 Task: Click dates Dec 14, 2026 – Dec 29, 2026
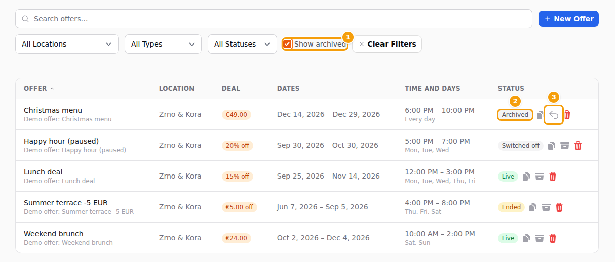[x=328, y=115]
